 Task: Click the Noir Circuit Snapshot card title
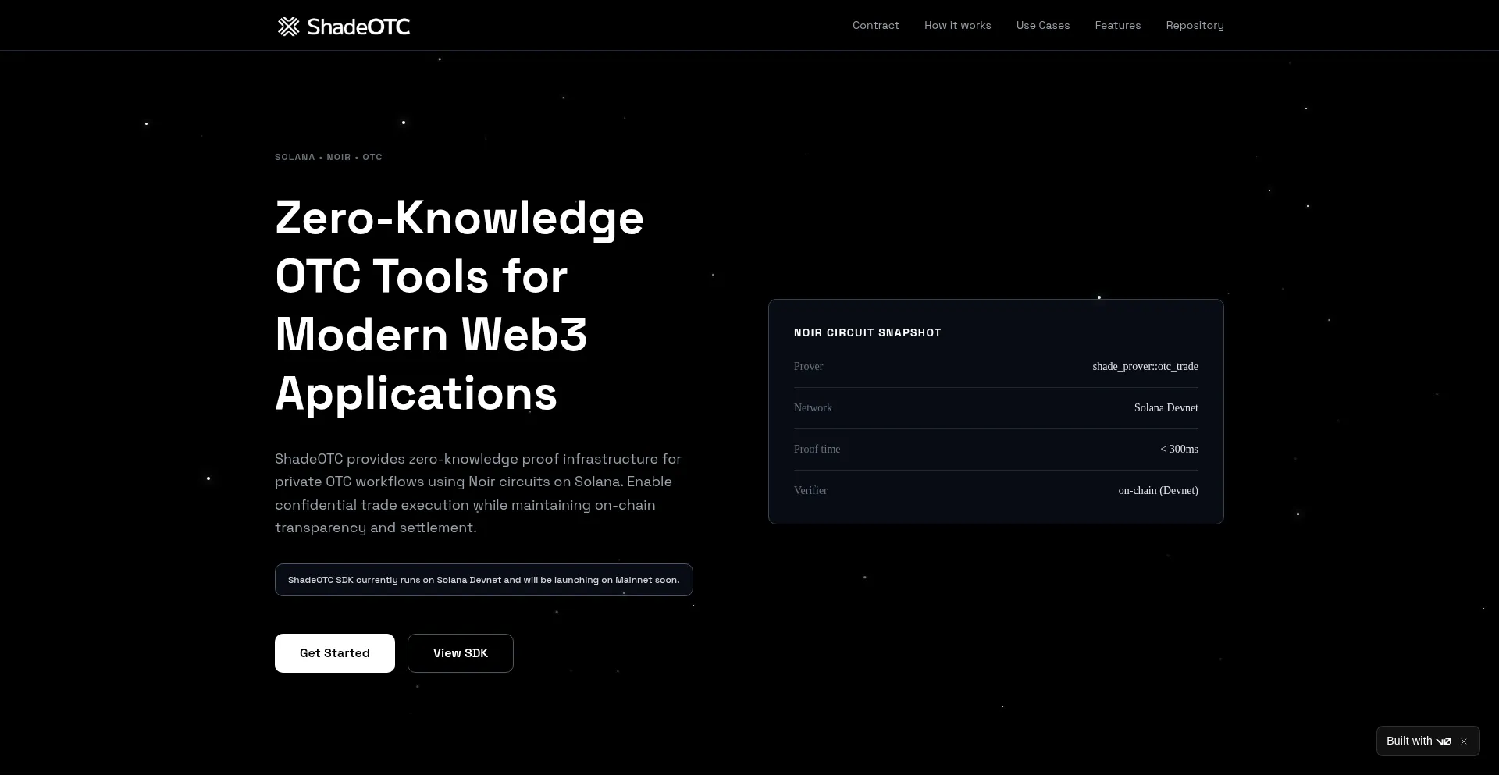pyautogui.click(x=867, y=332)
